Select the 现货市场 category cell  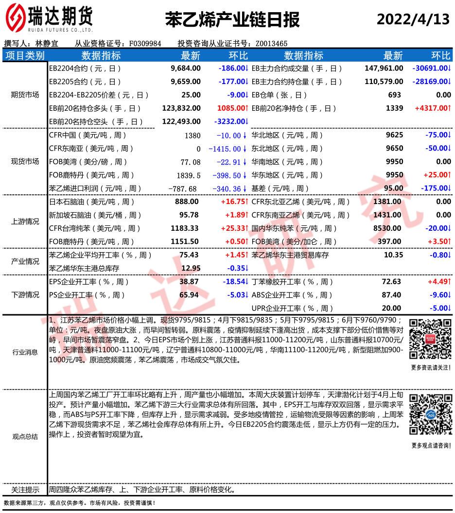click(x=25, y=162)
